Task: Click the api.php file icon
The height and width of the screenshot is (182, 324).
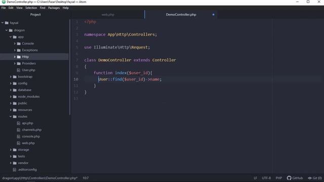Action: [x=19, y=123]
